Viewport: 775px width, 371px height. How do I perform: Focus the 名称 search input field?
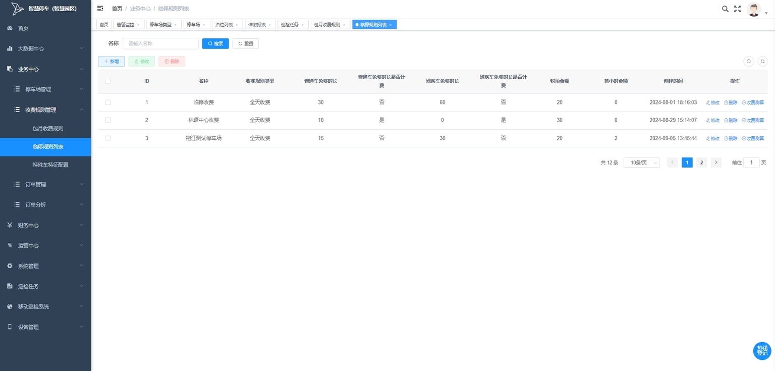pos(160,43)
